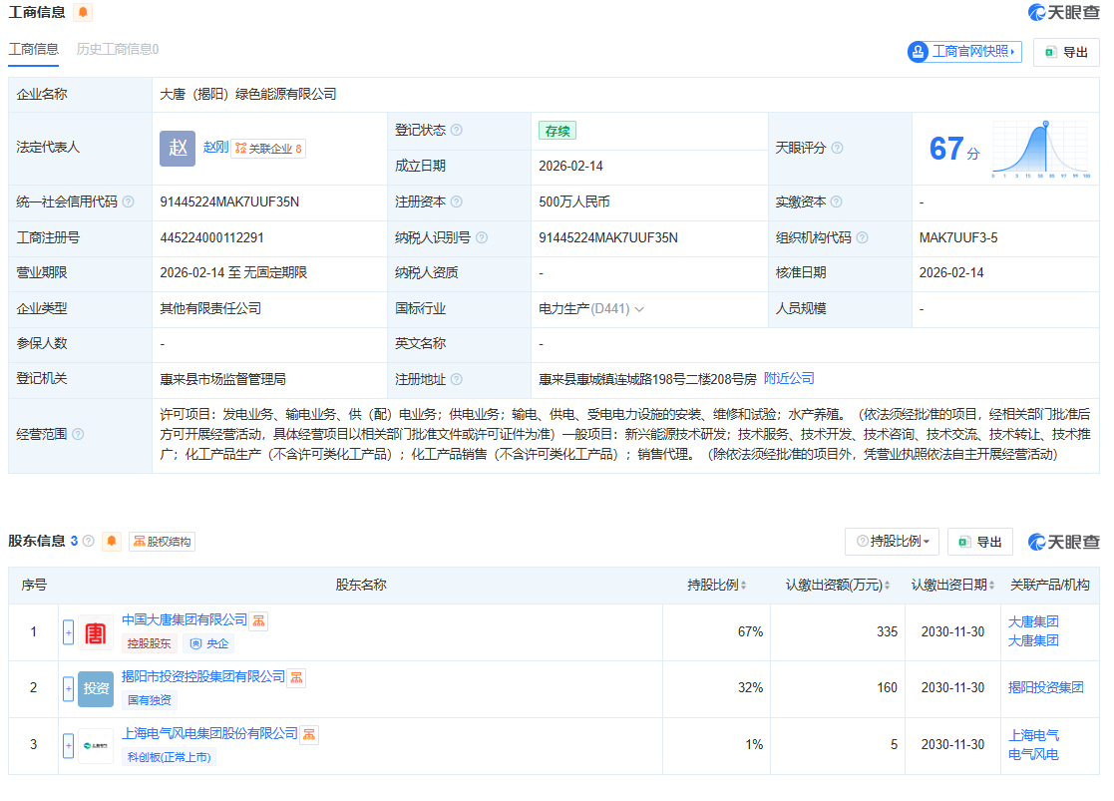This screenshot has width=1114, height=801.
Task: Open the 持股比例 dropdown filter
Action: 892,542
